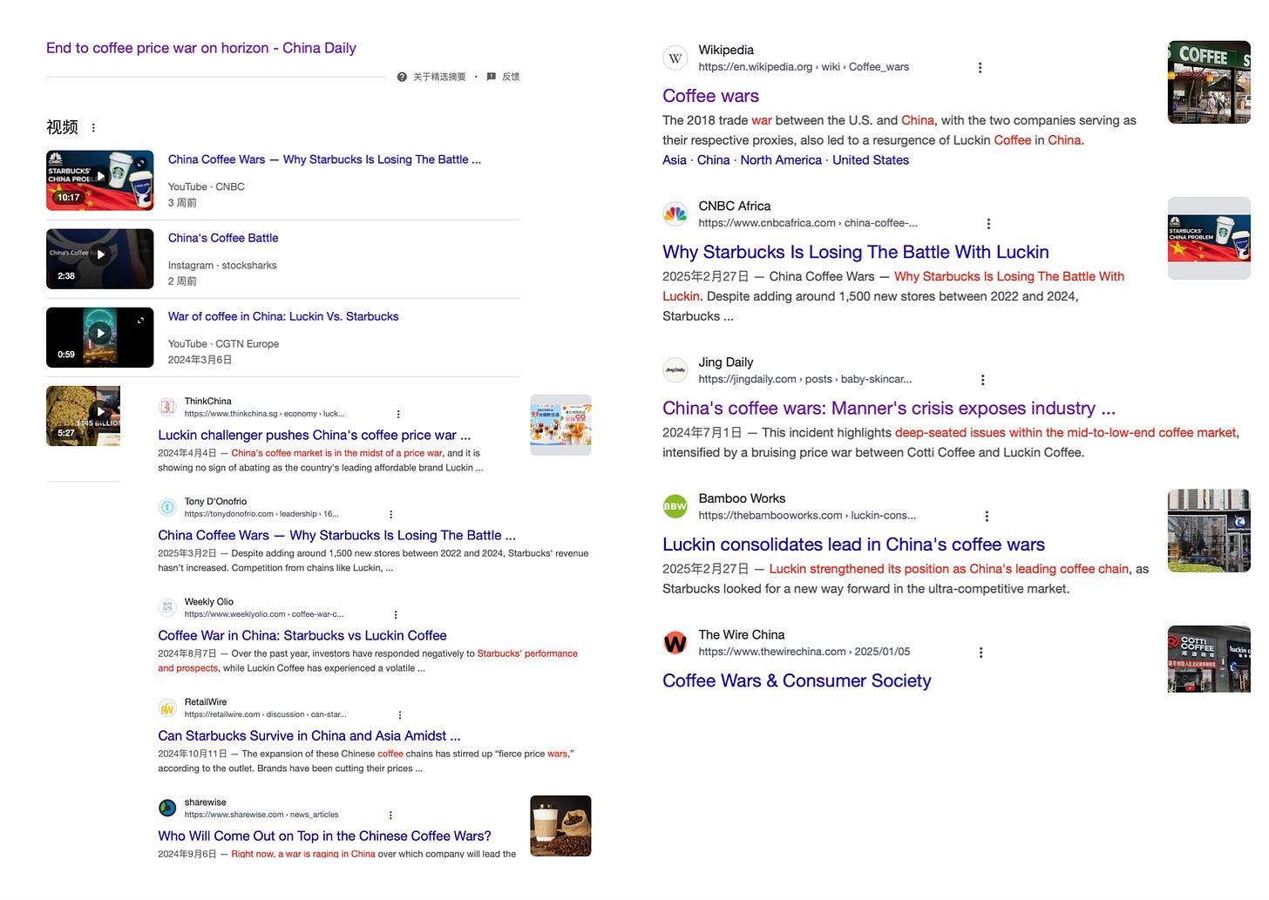The height and width of the screenshot is (900, 1269).
Task: Open the 'Coffee wars' Wikipedia article
Action: coord(710,96)
